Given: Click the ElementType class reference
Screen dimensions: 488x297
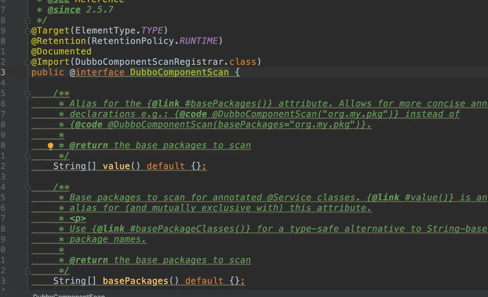Looking at the screenshot, I should tap(106, 30).
